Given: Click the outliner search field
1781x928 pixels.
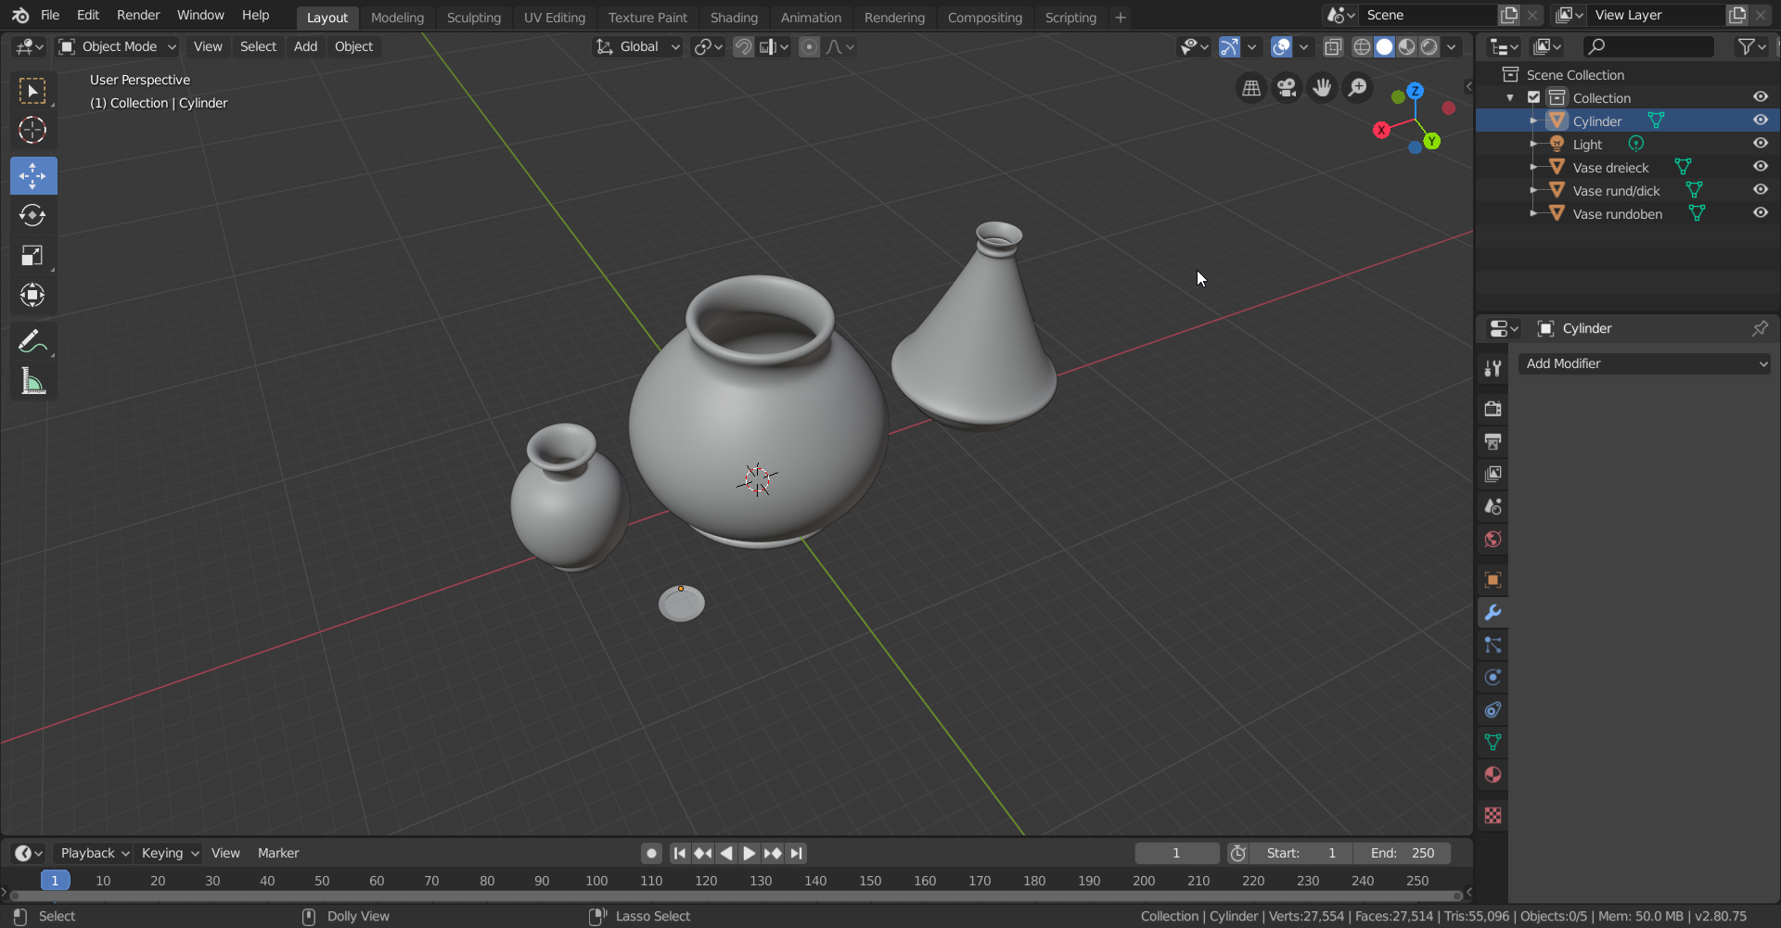Looking at the screenshot, I should pos(1648,46).
